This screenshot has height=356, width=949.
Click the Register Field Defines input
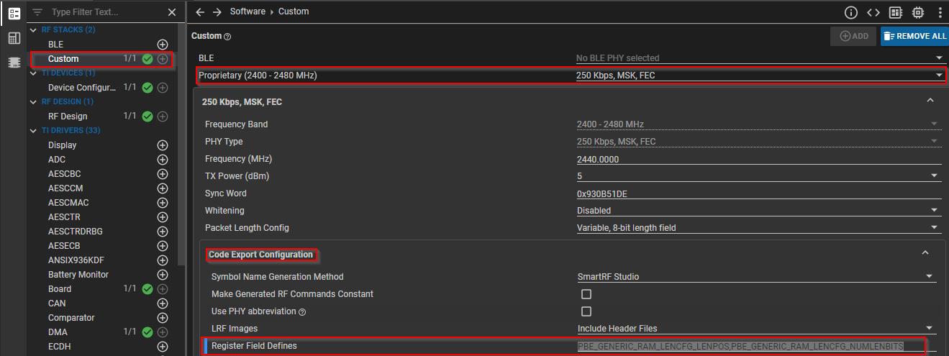click(757, 346)
